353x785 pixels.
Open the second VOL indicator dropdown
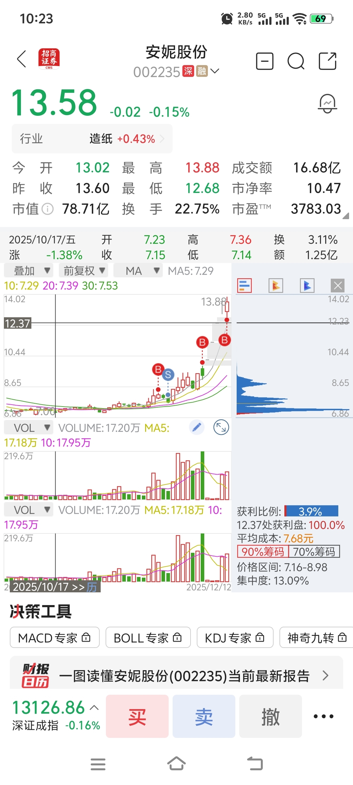(x=29, y=510)
